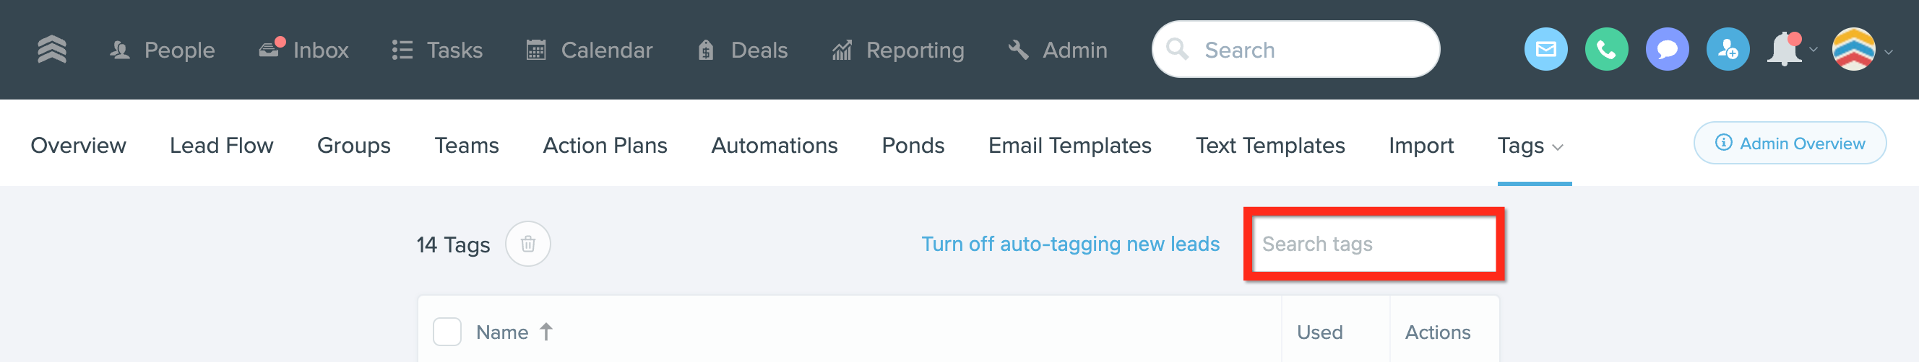Open the notifications bell icon

[1785, 50]
